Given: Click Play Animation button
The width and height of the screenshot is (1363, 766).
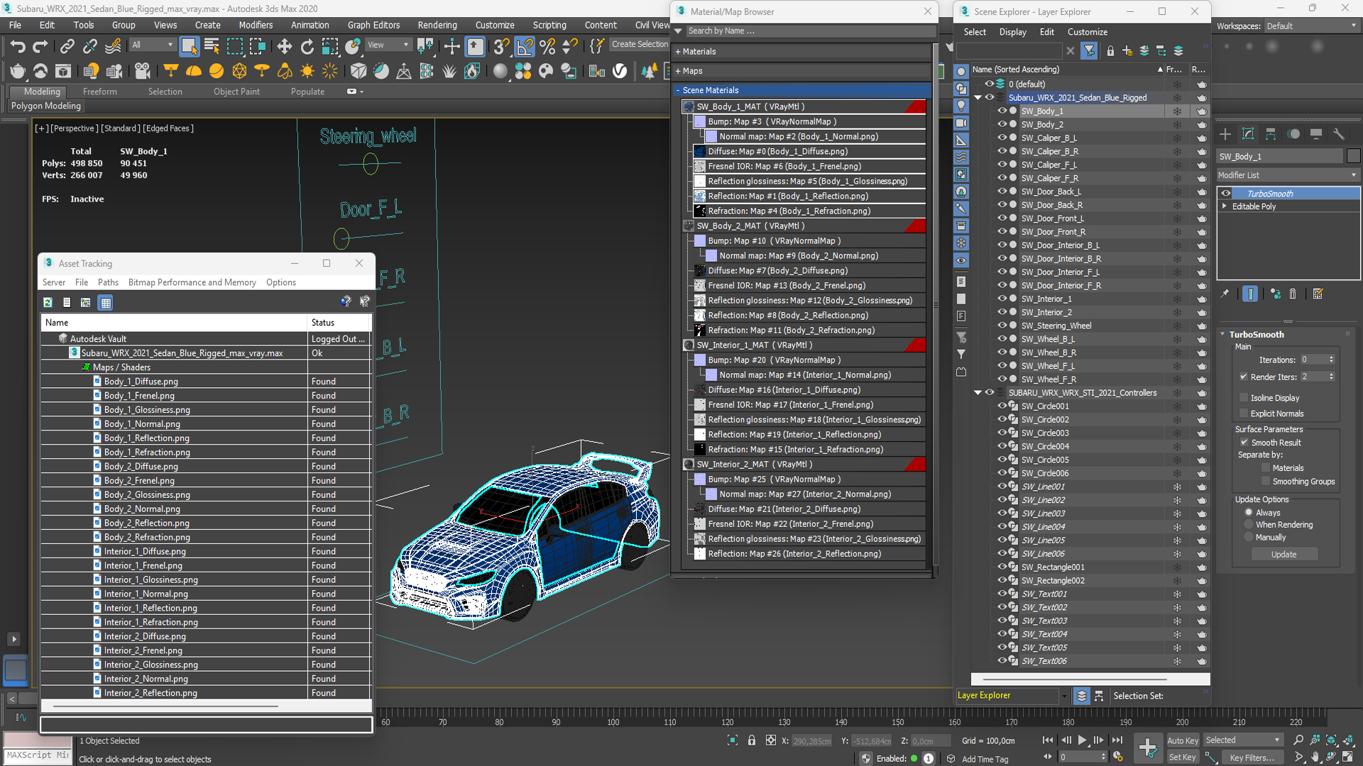Looking at the screenshot, I should [x=1082, y=740].
